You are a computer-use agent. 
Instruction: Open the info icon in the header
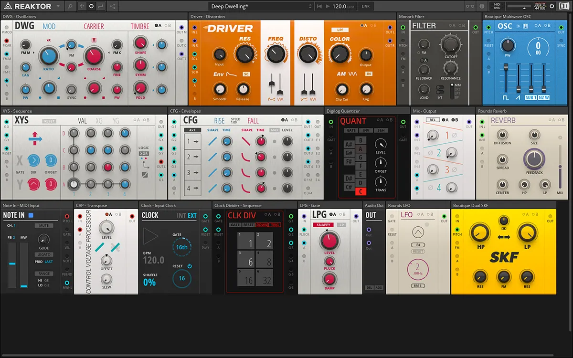click(482, 6)
